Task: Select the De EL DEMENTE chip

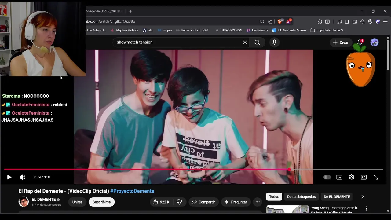Action: [x=337, y=197]
